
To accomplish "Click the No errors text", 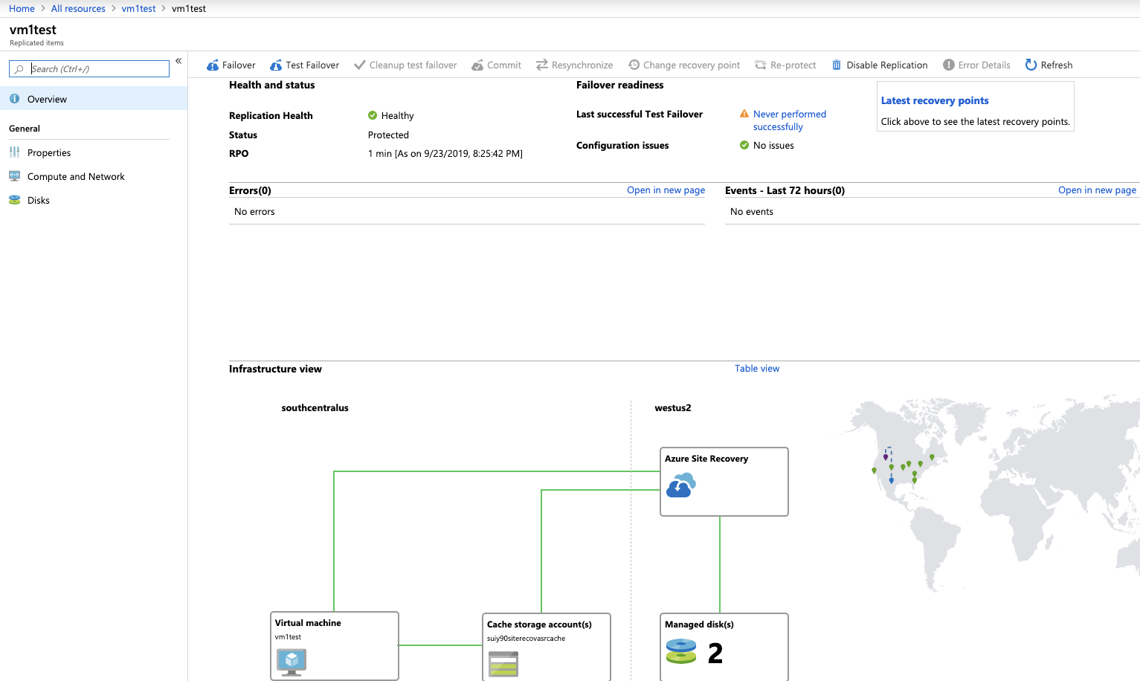I will 254,212.
